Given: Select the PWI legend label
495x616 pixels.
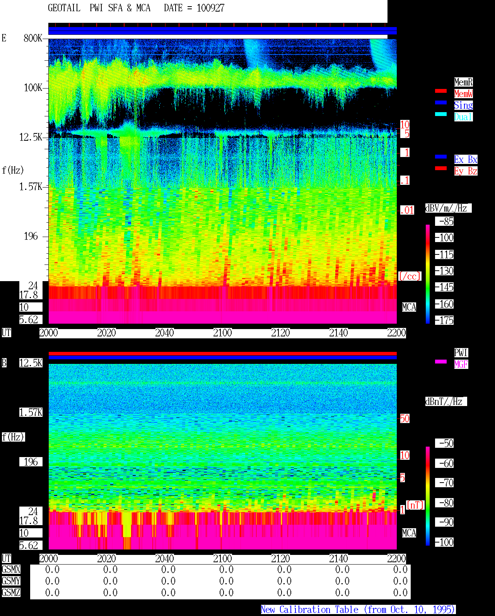Looking at the screenshot, I should (461, 353).
